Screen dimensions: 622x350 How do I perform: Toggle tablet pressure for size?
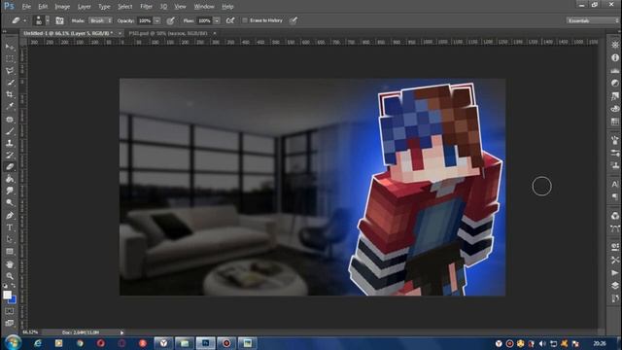(294, 20)
